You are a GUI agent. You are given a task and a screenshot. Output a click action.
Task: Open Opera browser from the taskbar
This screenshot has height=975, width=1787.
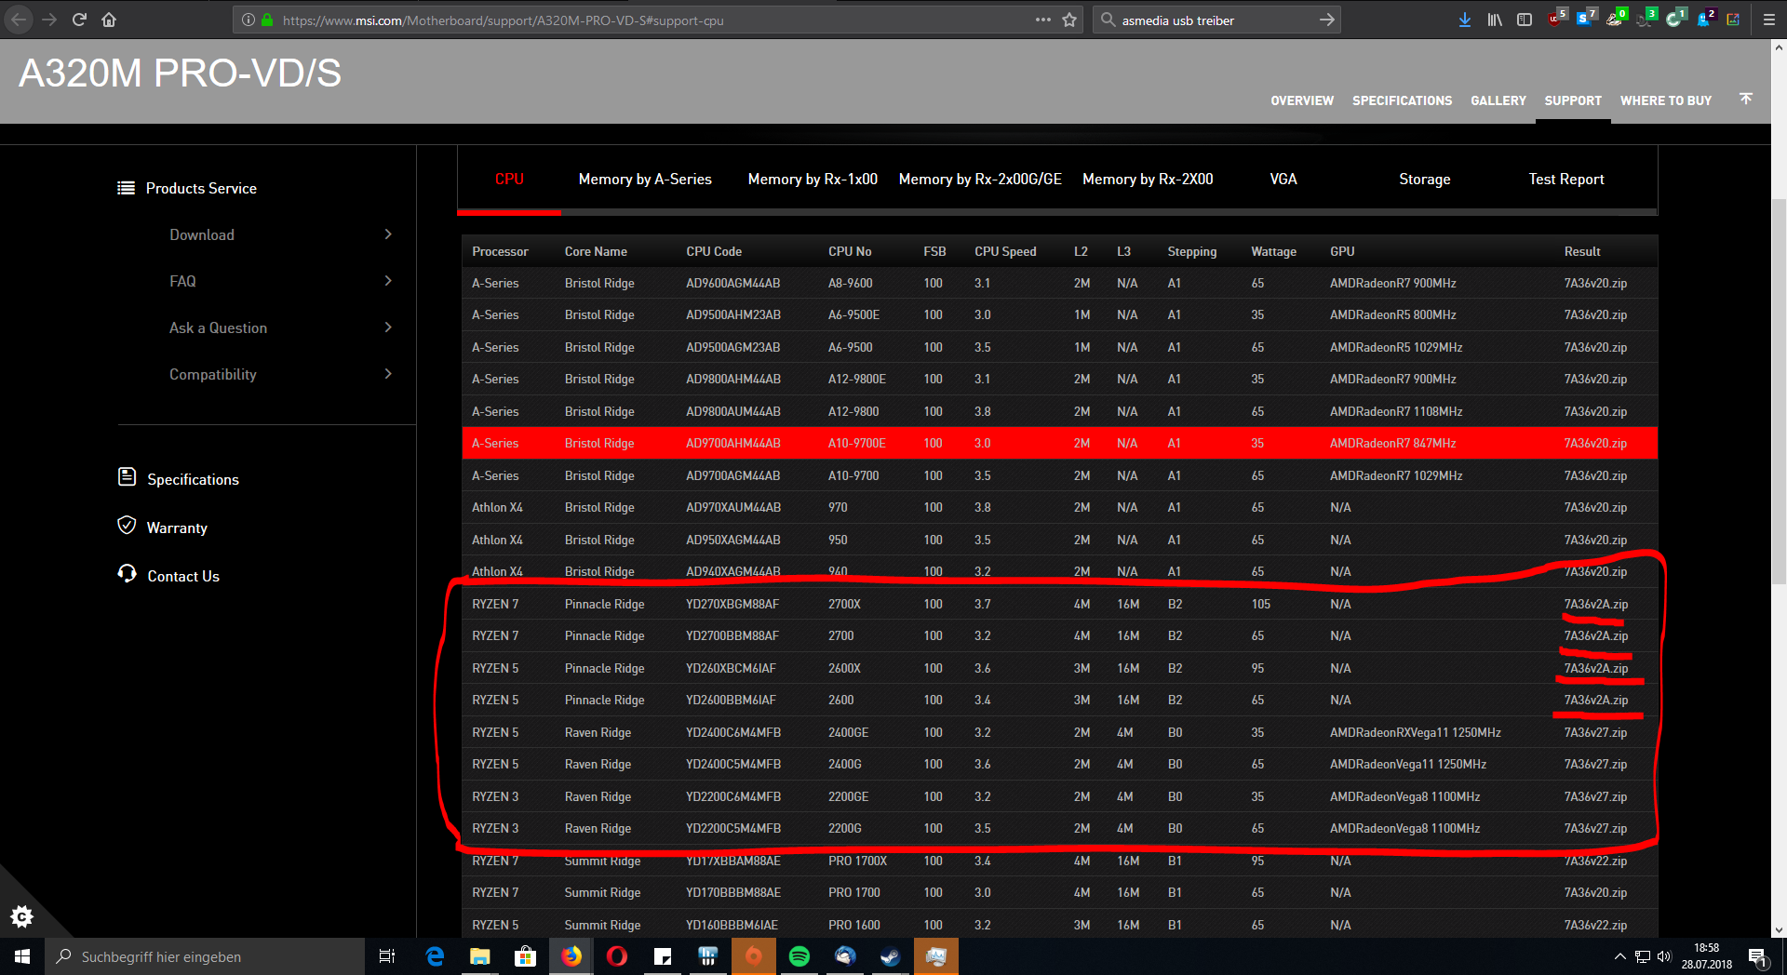pos(617,956)
